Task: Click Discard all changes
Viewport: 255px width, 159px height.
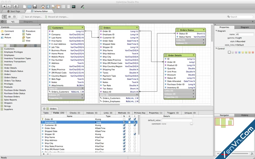Action: (x=57, y=17)
